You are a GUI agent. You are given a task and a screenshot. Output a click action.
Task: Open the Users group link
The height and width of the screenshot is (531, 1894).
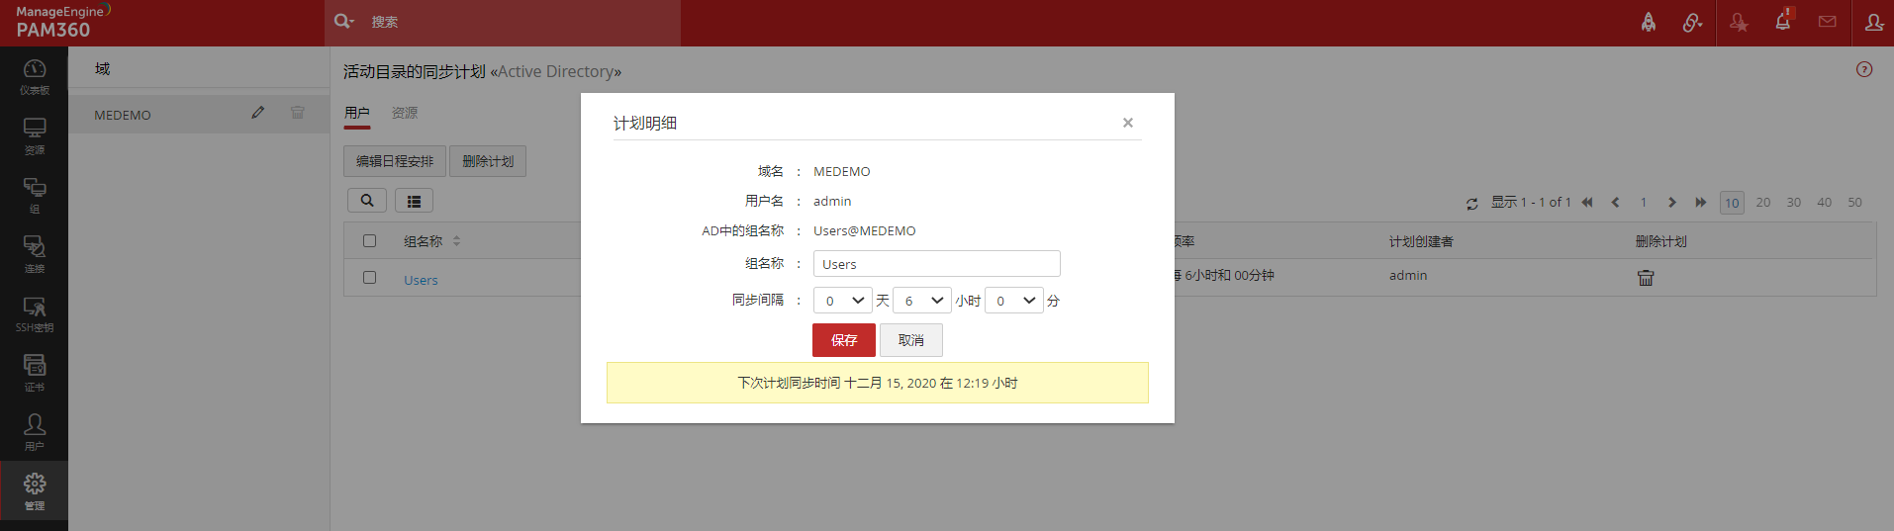421,280
